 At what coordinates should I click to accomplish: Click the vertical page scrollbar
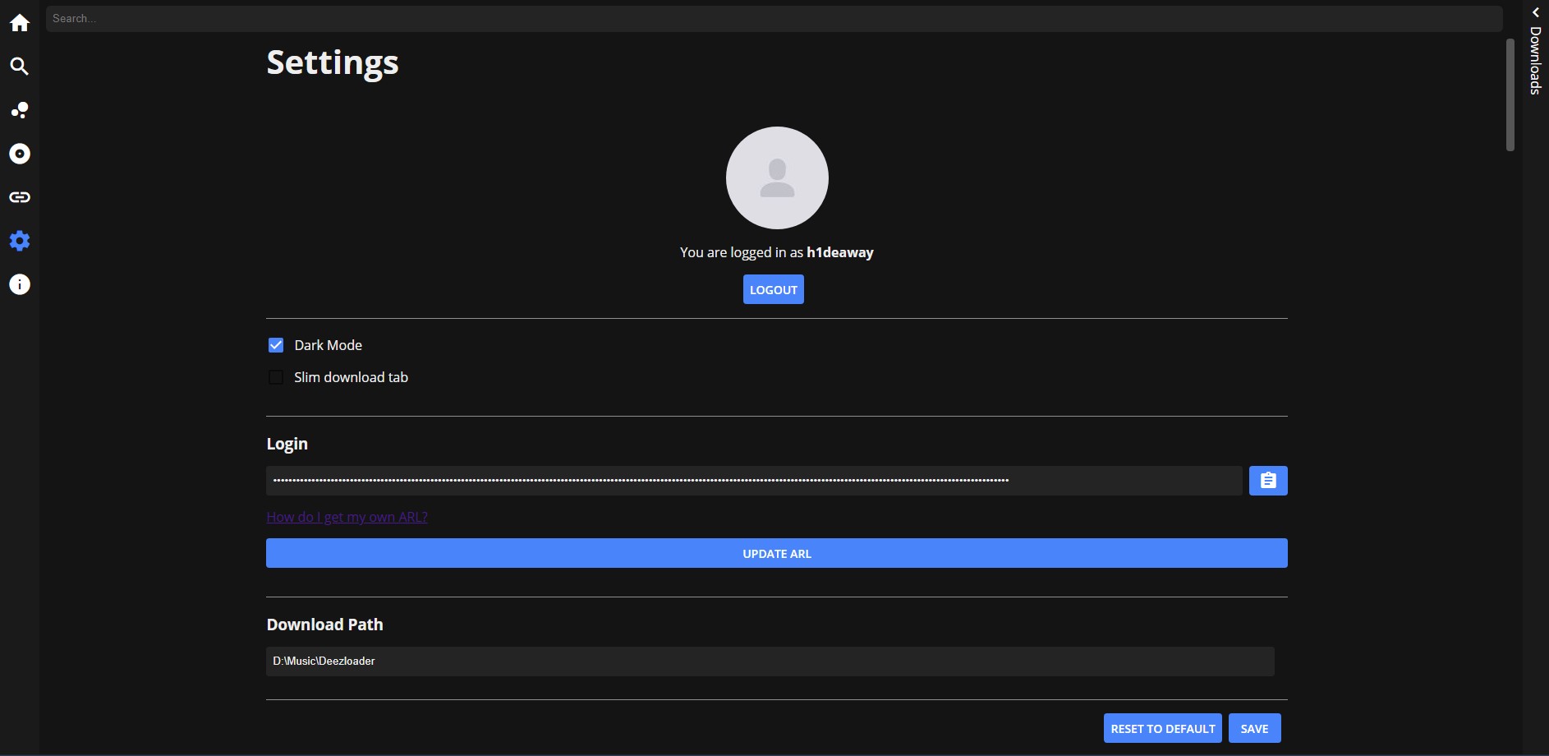point(1510,94)
